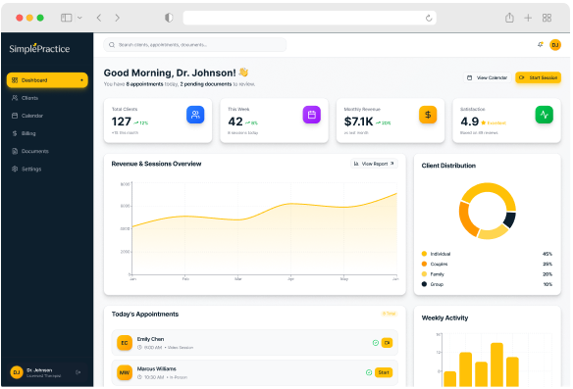
Task: Click the blue Total Clients icon
Action: [x=195, y=115]
